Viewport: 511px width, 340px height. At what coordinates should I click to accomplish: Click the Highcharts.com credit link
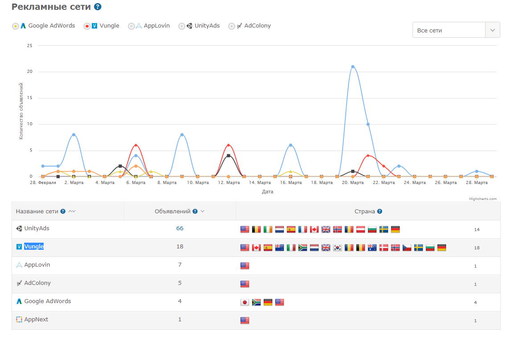[x=482, y=199]
